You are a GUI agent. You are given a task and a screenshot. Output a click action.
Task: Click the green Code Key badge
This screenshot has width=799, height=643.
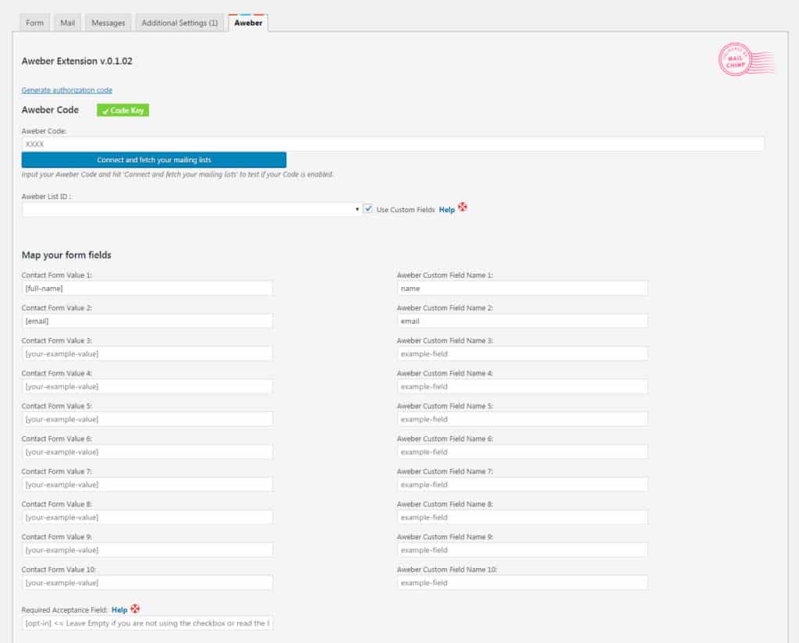(x=123, y=111)
